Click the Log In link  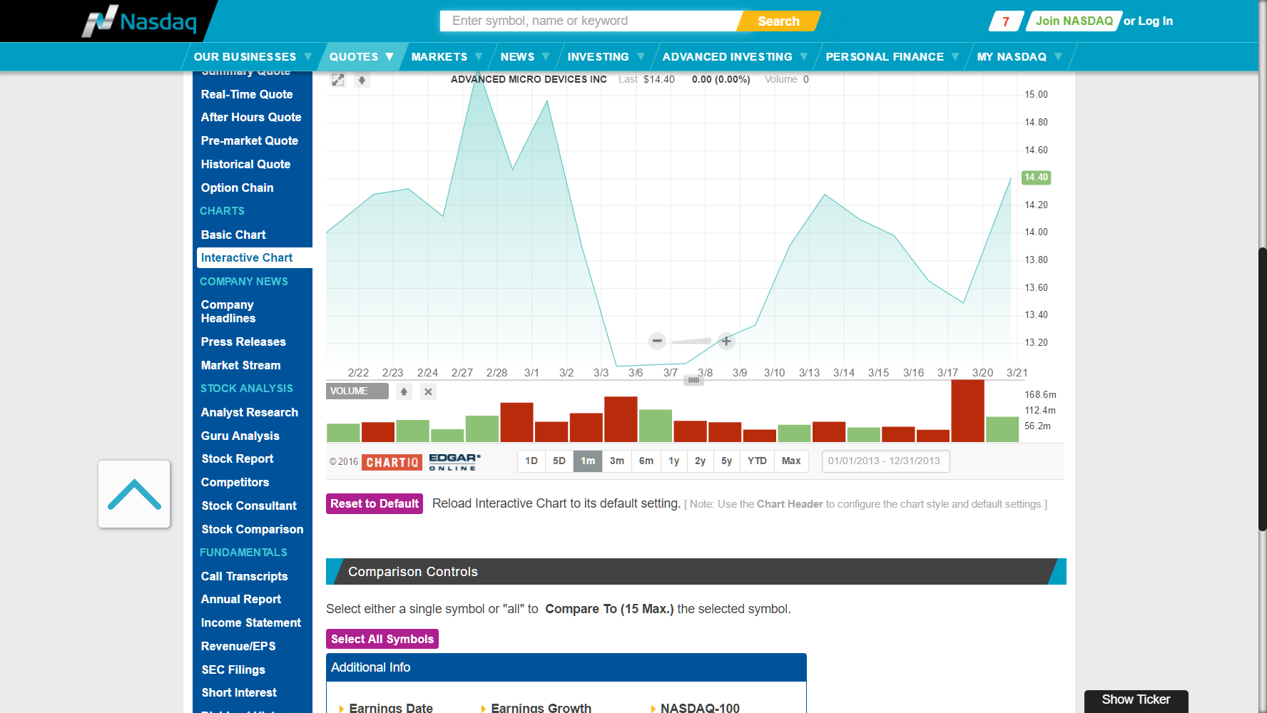point(1155,21)
